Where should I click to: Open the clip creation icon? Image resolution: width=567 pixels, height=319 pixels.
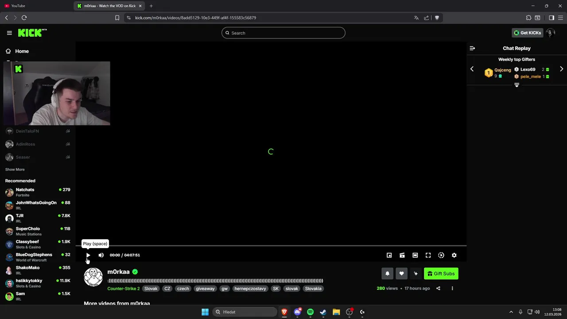(402, 255)
